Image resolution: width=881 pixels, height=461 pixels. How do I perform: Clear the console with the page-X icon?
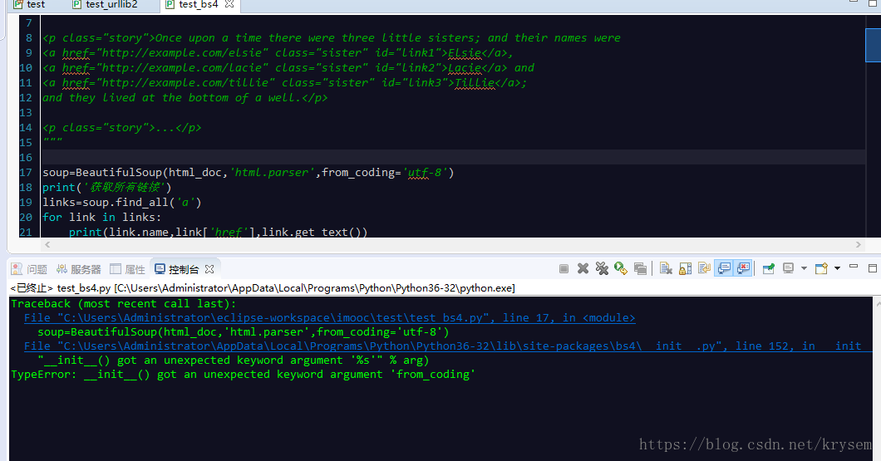click(666, 269)
